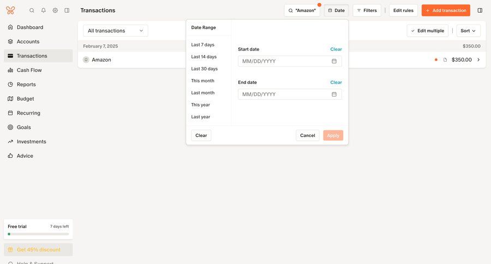
Task: Click Clear link beside Start date
Action: pos(336,49)
